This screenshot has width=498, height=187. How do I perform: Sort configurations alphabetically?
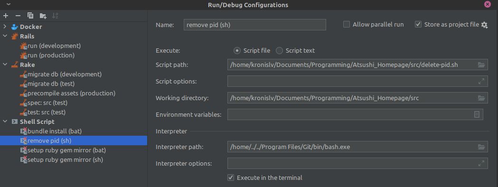tap(55, 16)
